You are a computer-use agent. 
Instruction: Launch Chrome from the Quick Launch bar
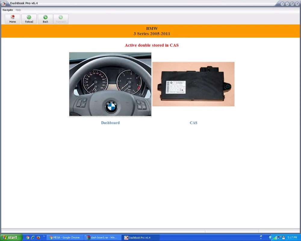point(28,237)
